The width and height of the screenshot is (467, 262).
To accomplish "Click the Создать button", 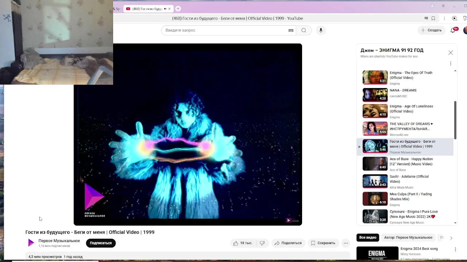I will pyautogui.click(x=431, y=30).
